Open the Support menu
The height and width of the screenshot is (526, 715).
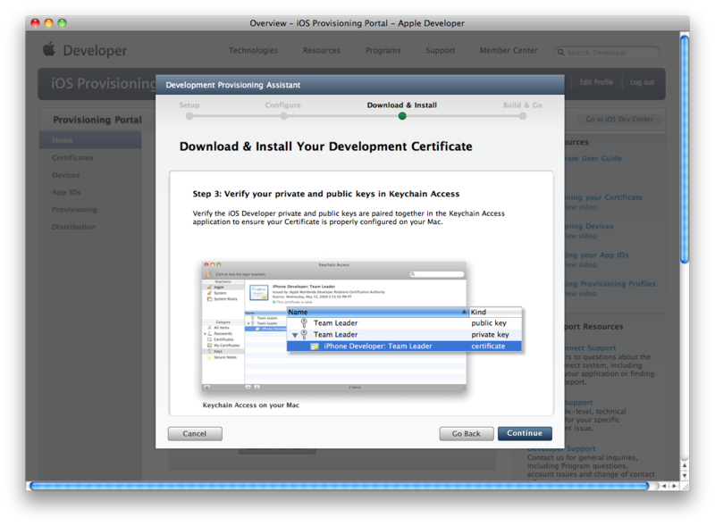[x=440, y=50]
